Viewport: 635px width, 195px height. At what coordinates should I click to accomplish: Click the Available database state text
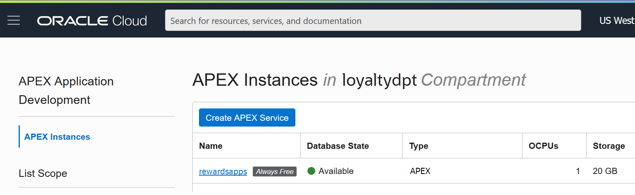point(336,171)
